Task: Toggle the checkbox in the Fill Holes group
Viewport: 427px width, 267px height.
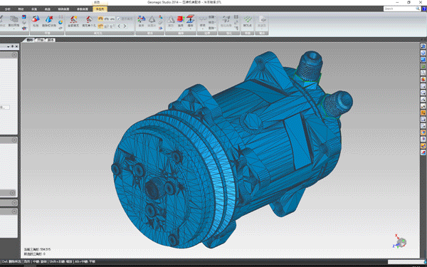Action: (118, 19)
